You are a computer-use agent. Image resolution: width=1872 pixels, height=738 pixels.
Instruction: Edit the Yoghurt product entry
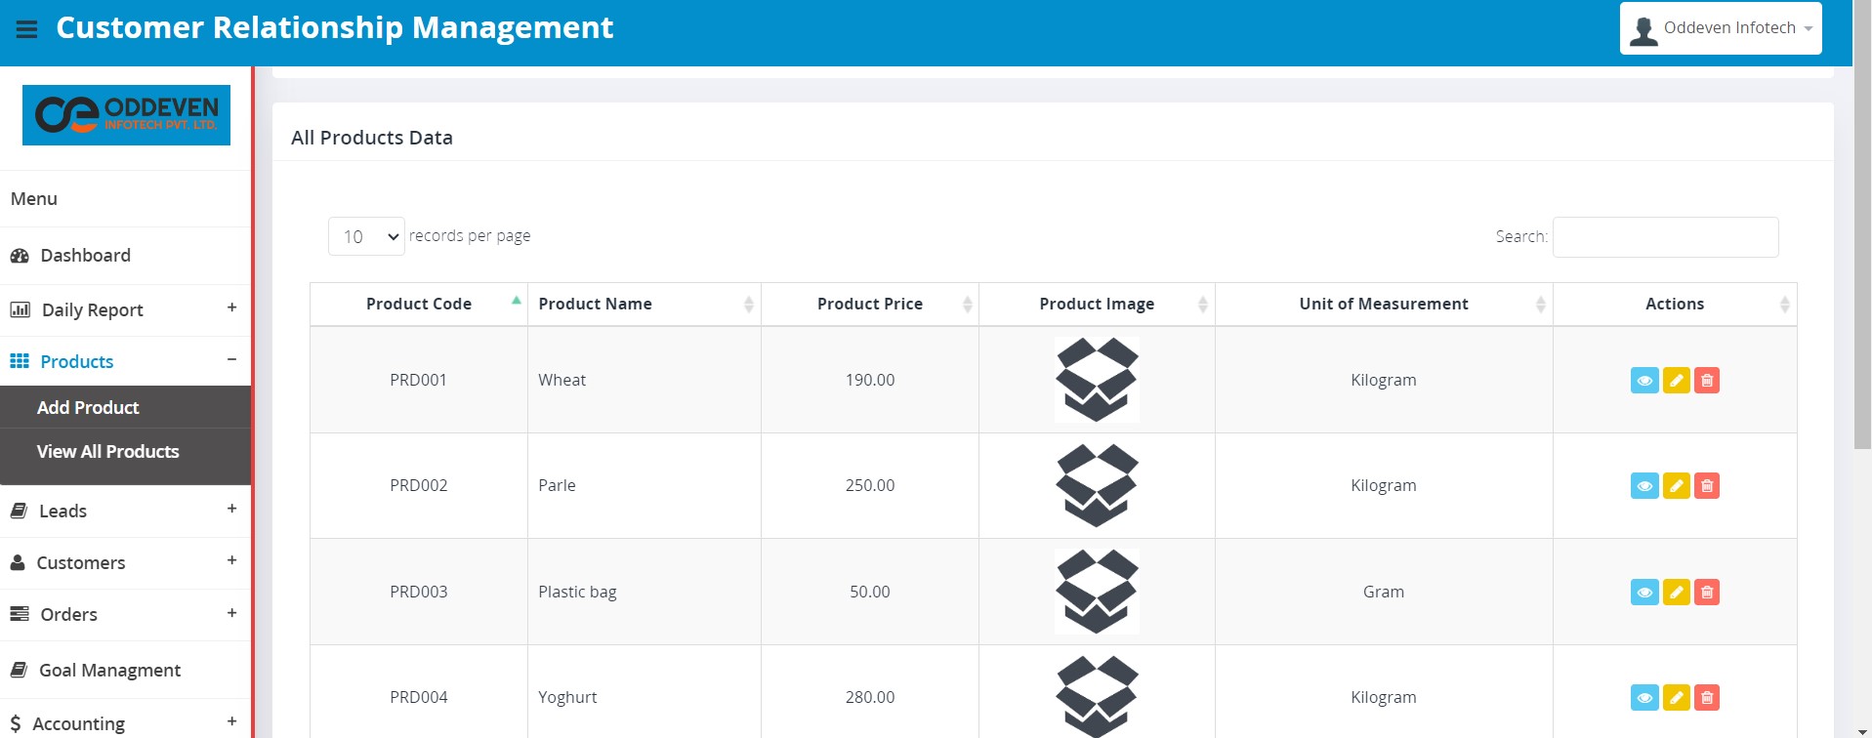click(x=1676, y=698)
